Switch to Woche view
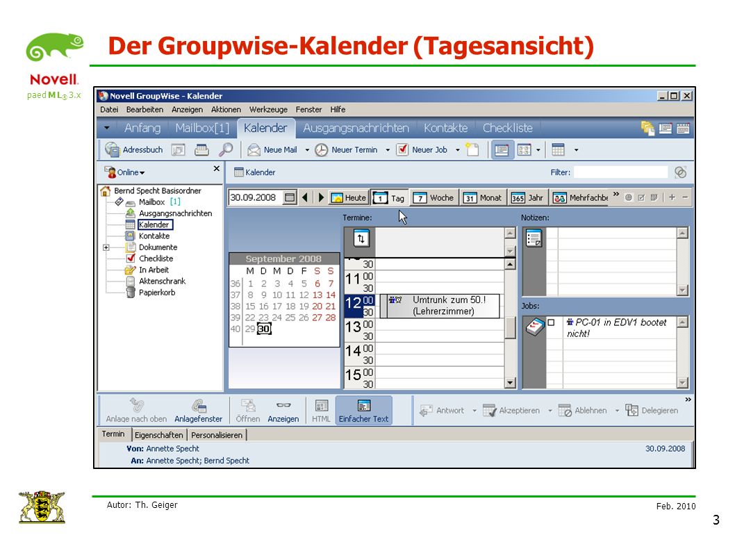 coord(433,197)
